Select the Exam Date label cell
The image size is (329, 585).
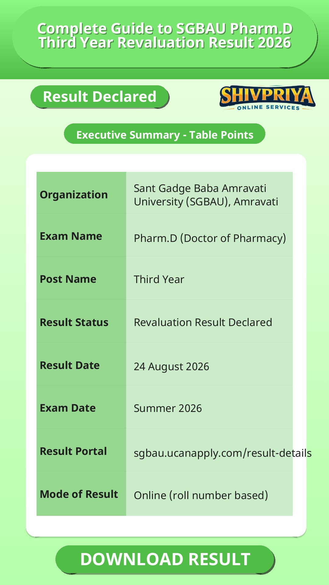coord(81,407)
